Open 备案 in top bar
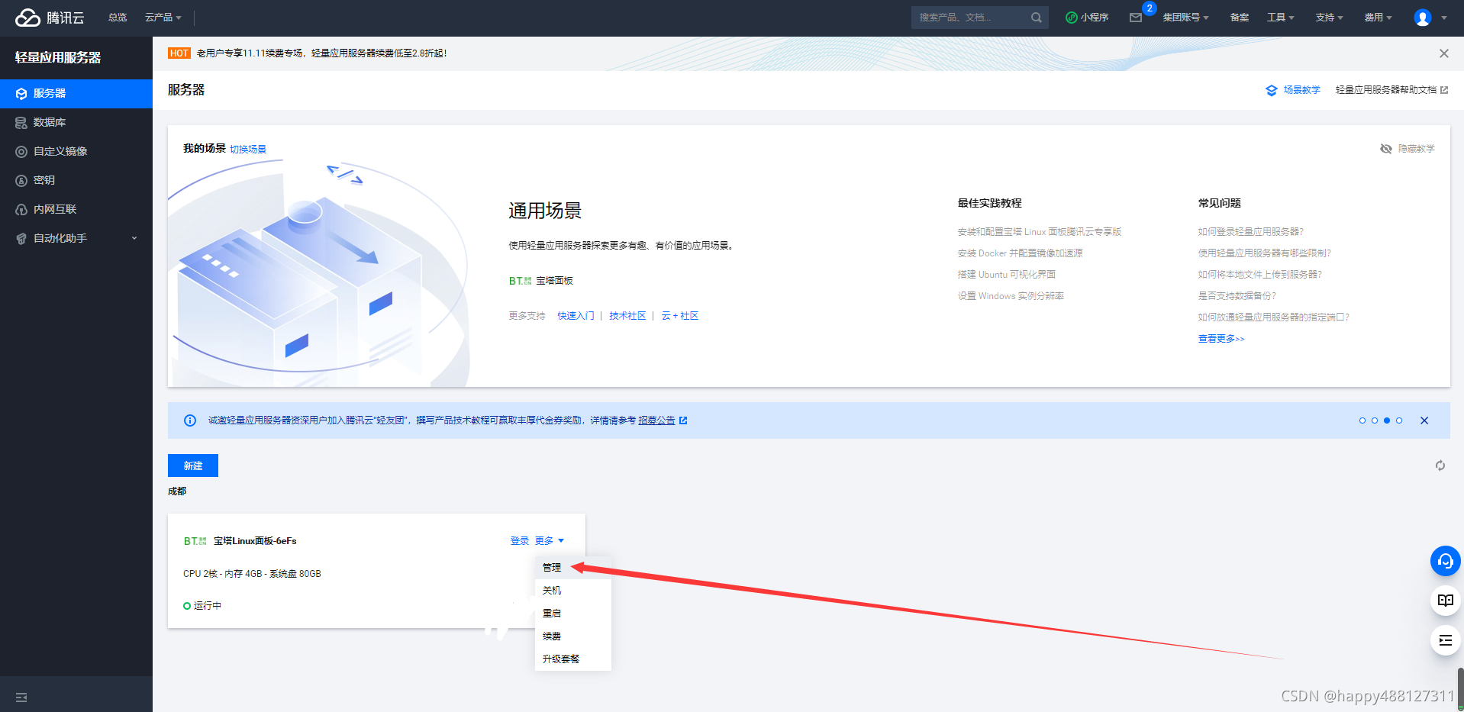The width and height of the screenshot is (1464, 712). (x=1240, y=18)
